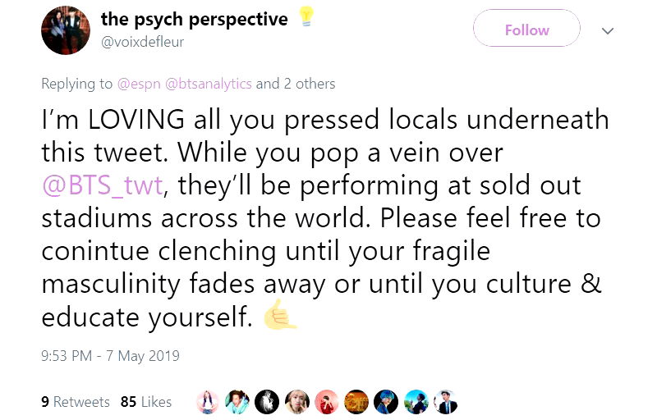Click the call-me hand emoji in tweet
This screenshot has width=657, height=420.
(279, 316)
